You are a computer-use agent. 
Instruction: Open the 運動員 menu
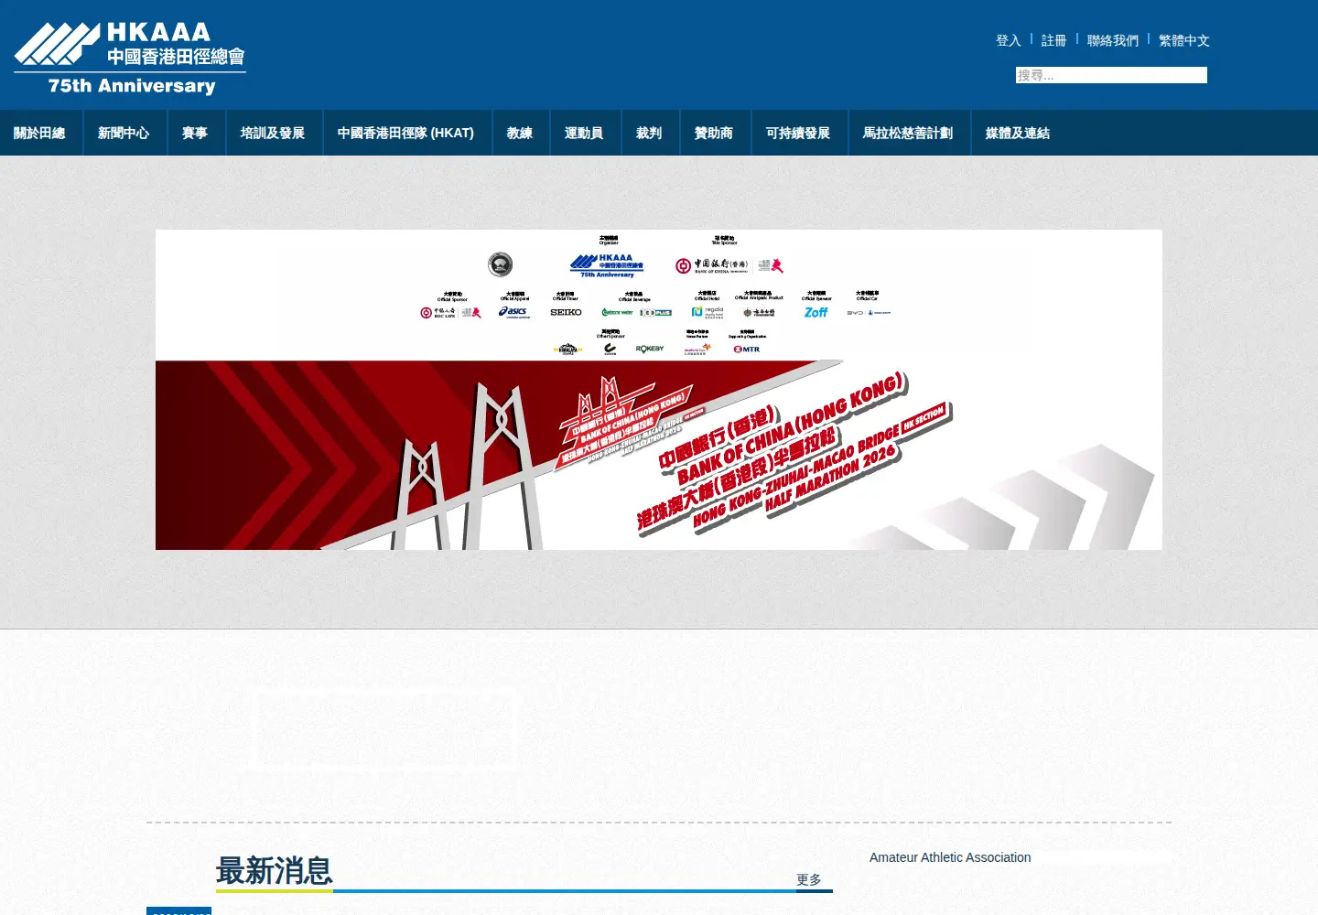[x=584, y=133]
